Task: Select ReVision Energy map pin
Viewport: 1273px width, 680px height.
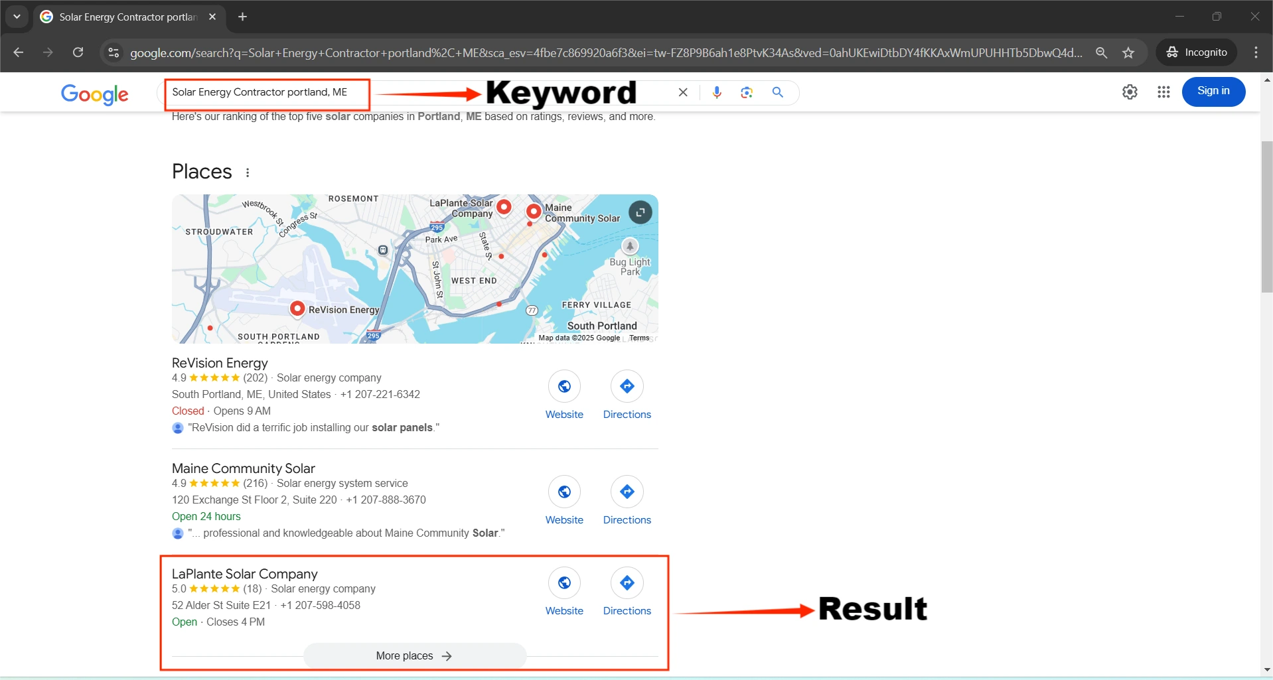Action: pos(297,308)
